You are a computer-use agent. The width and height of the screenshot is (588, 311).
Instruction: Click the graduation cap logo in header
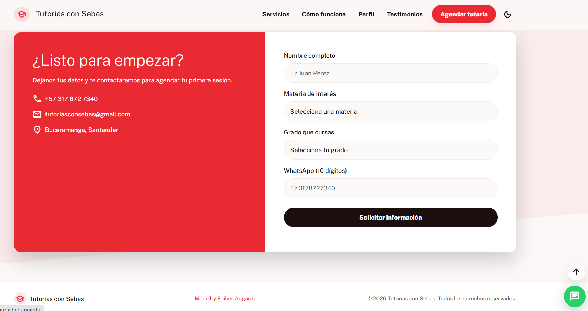(x=22, y=14)
